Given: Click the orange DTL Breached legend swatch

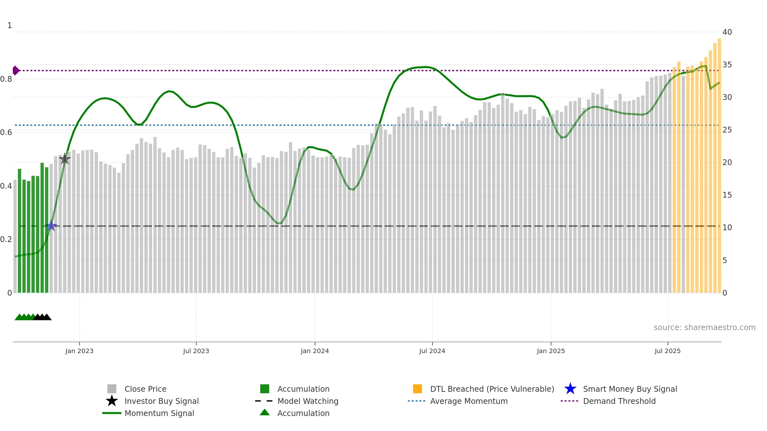Looking at the screenshot, I should tap(417, 389).
